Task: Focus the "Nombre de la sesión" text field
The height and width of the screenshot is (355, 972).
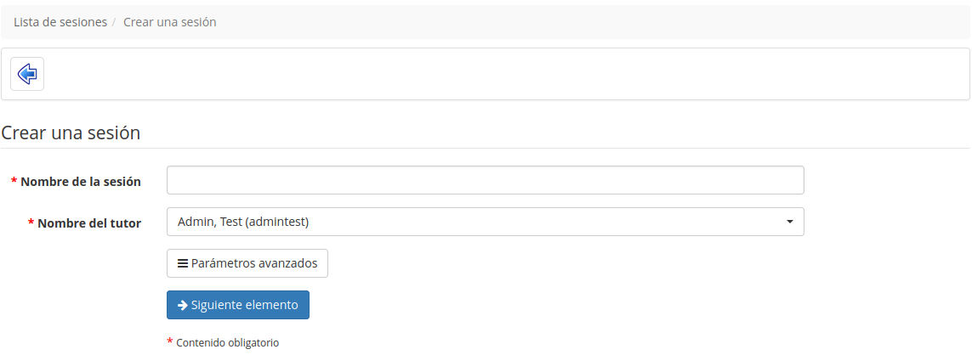Action: [x=486, y=180]
